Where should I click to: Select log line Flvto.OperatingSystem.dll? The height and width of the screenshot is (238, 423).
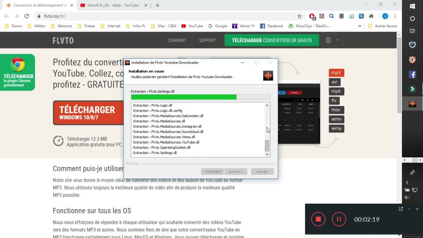(162, 147)
